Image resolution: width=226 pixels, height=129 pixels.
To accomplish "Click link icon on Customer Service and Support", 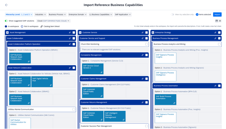I will click(142, 38).
